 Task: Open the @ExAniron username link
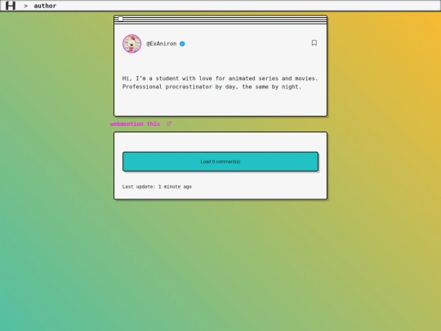pyautogui.click(x=162, y=43)
